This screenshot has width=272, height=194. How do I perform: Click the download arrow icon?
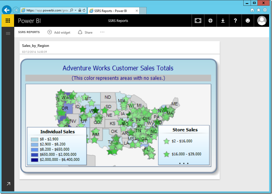(x=223, y=21)
